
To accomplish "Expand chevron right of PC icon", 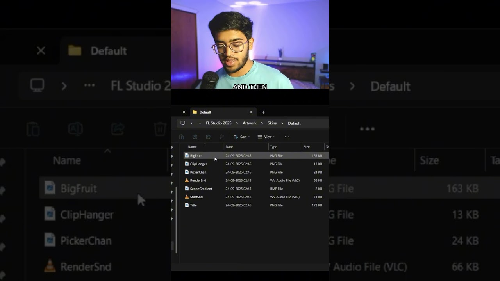I will (191, 123).
